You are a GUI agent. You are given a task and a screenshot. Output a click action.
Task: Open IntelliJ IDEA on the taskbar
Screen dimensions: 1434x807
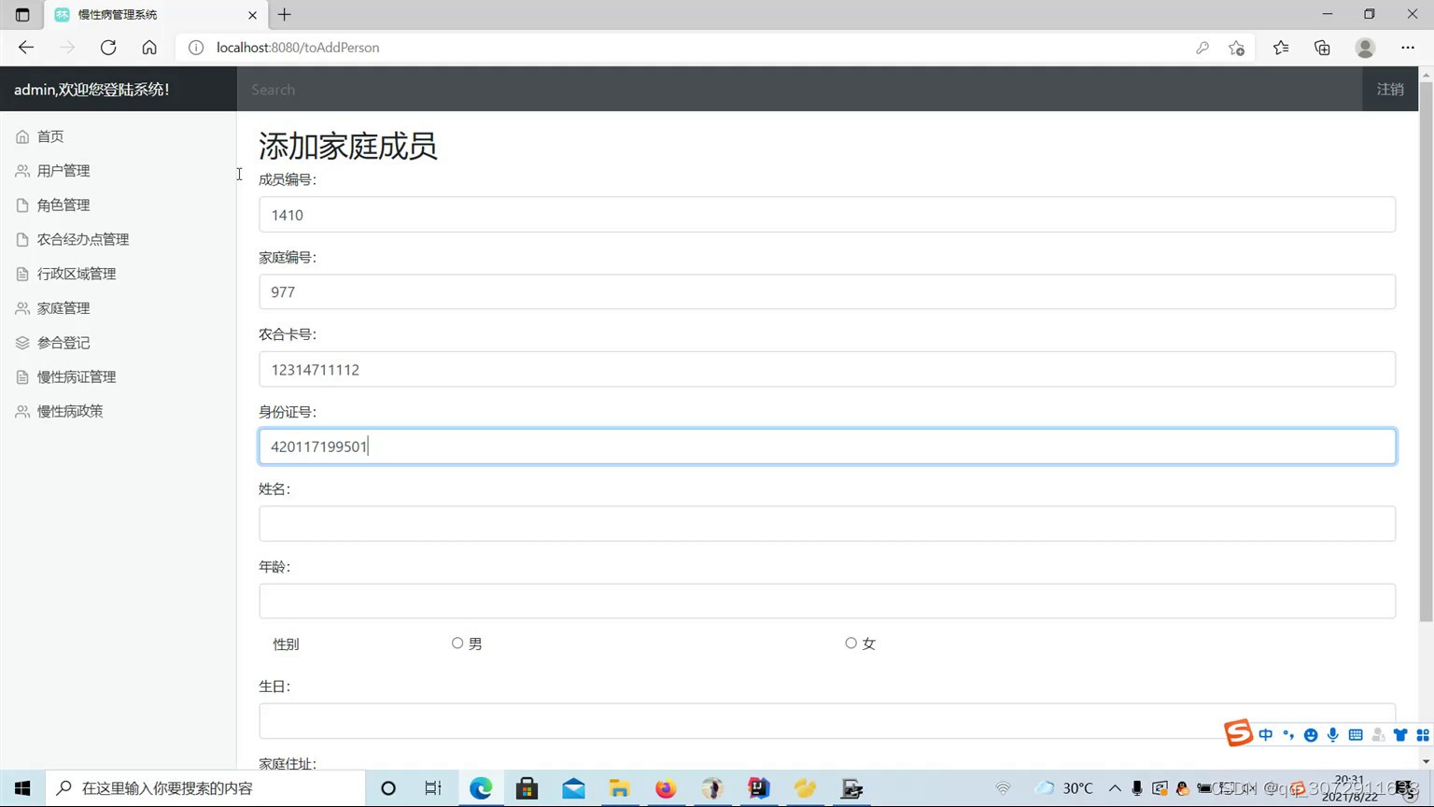[758, 788]
